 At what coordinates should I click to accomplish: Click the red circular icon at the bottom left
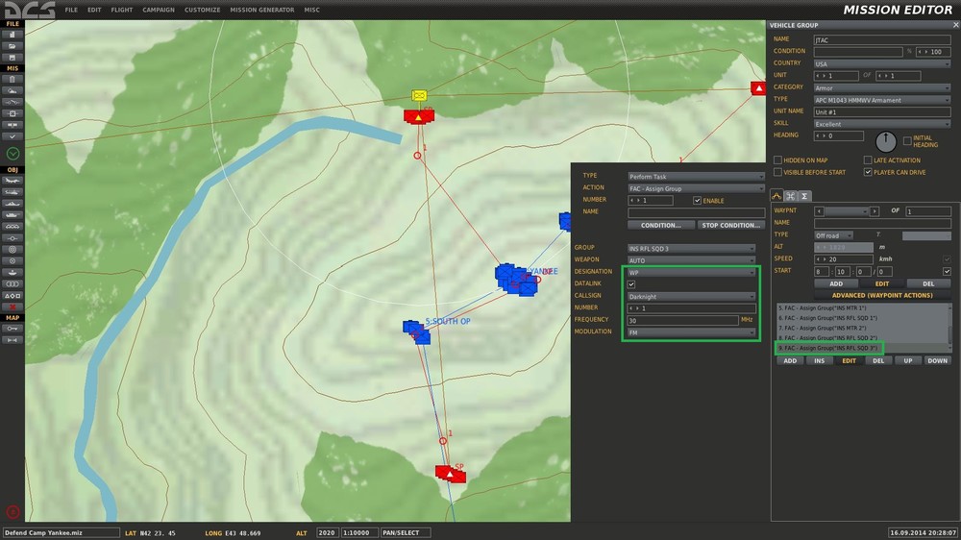click(x=12, y=512)
